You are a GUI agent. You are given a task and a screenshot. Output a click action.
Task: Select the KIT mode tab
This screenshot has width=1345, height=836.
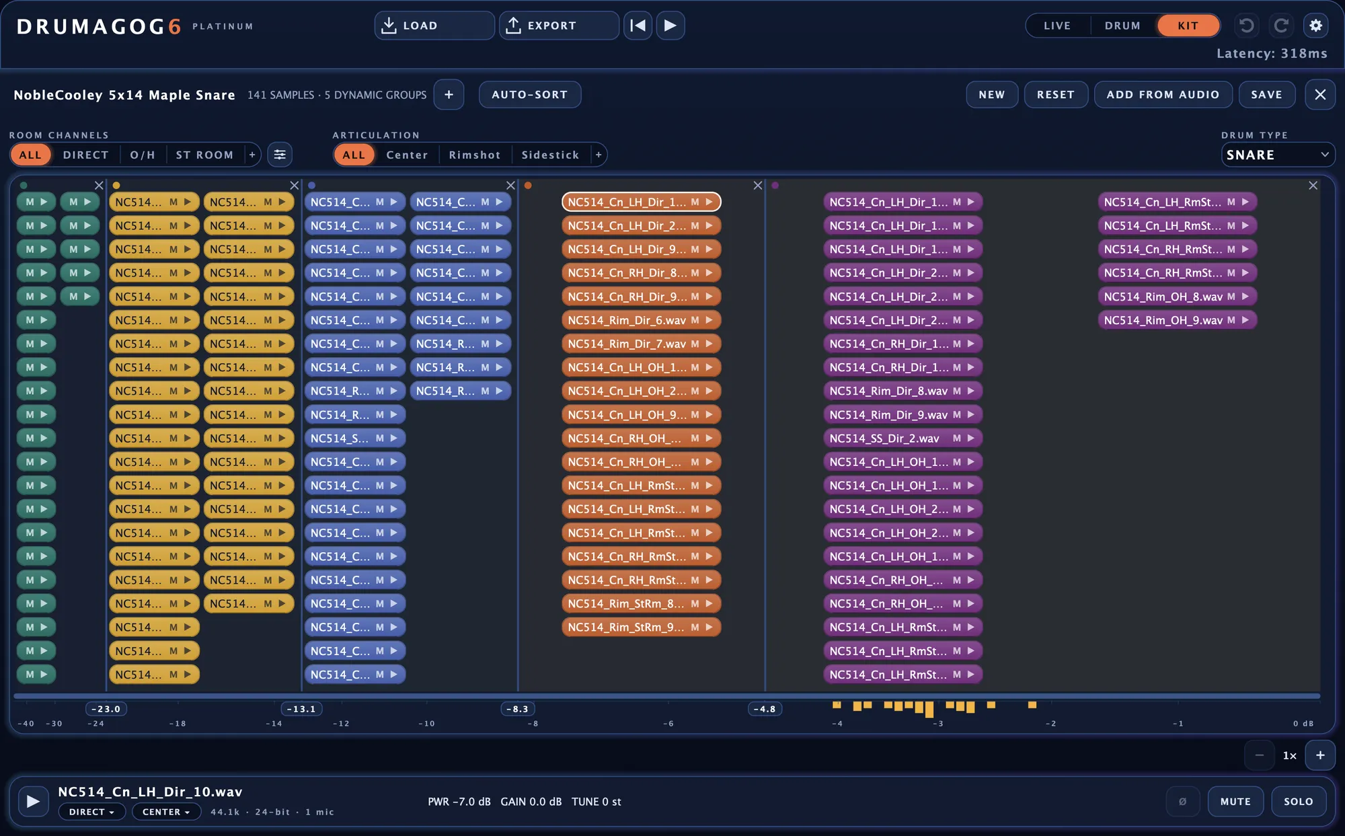pyautogui.click(x=1188, y=26)
